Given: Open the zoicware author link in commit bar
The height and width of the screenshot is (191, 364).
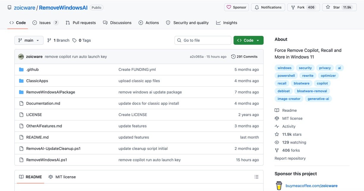Looking at the screenshot, I should [34, 57].
